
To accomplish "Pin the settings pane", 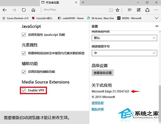I will pos(157,26).
